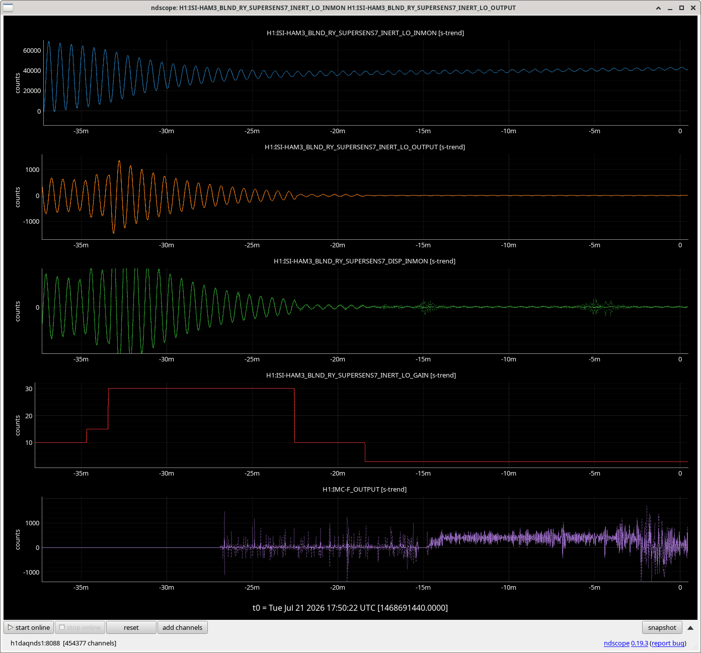Click the orange INERT_LO_OUTPUT trace plot

[365, 197]
